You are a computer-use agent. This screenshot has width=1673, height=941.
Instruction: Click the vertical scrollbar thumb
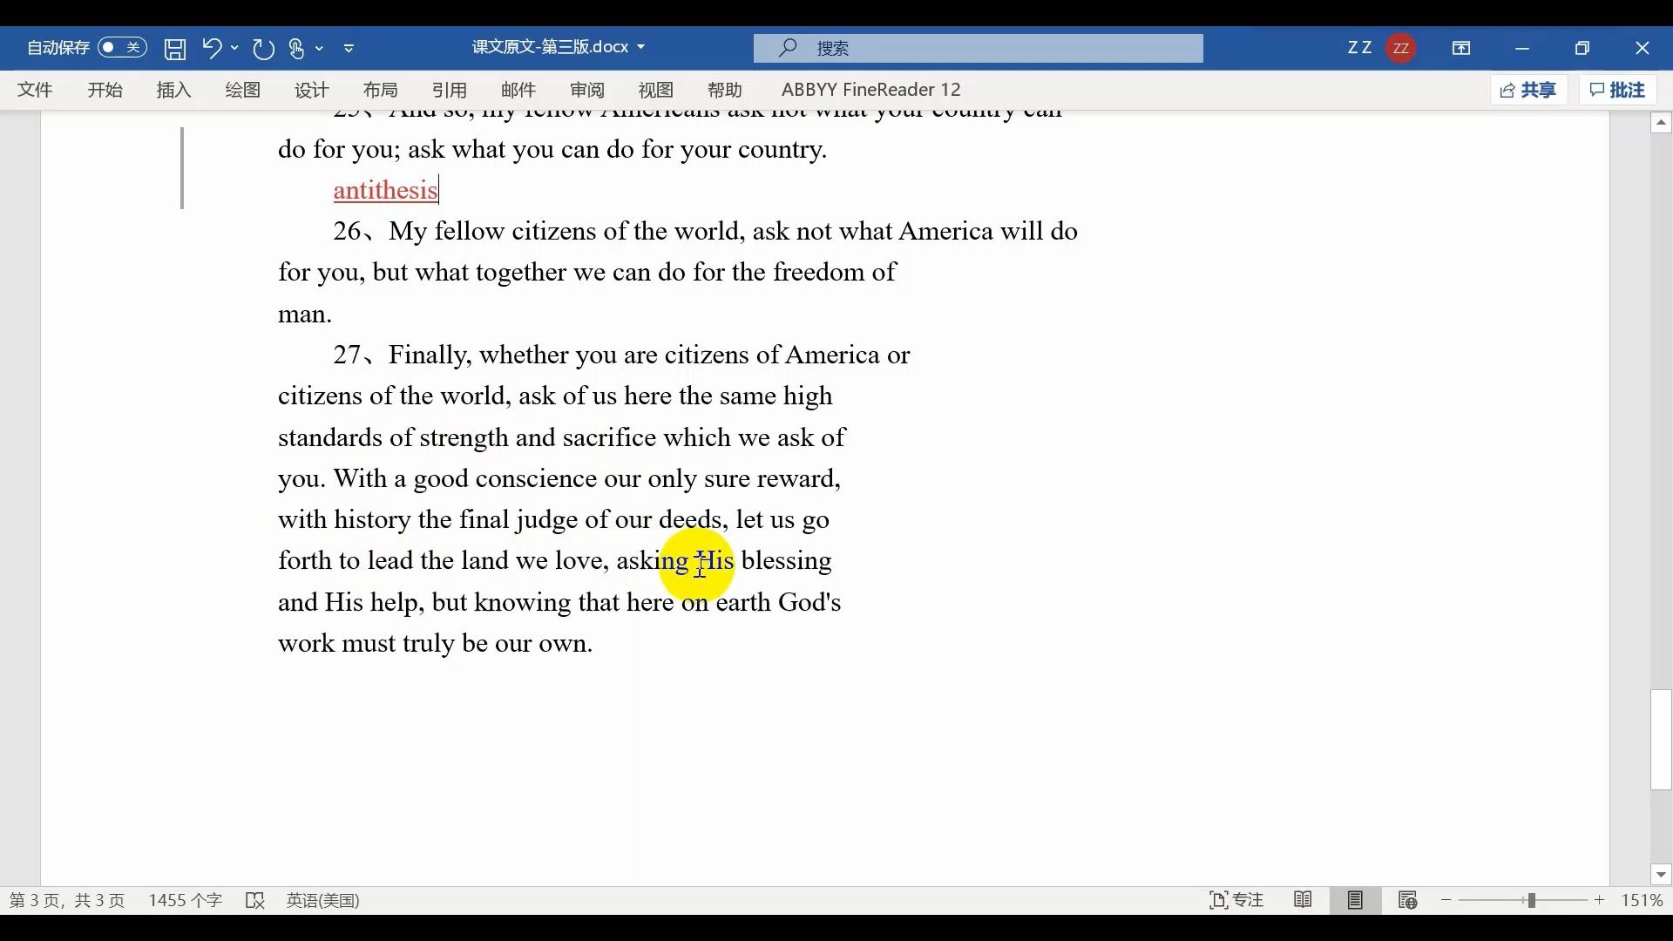(x=1662, y=740)
